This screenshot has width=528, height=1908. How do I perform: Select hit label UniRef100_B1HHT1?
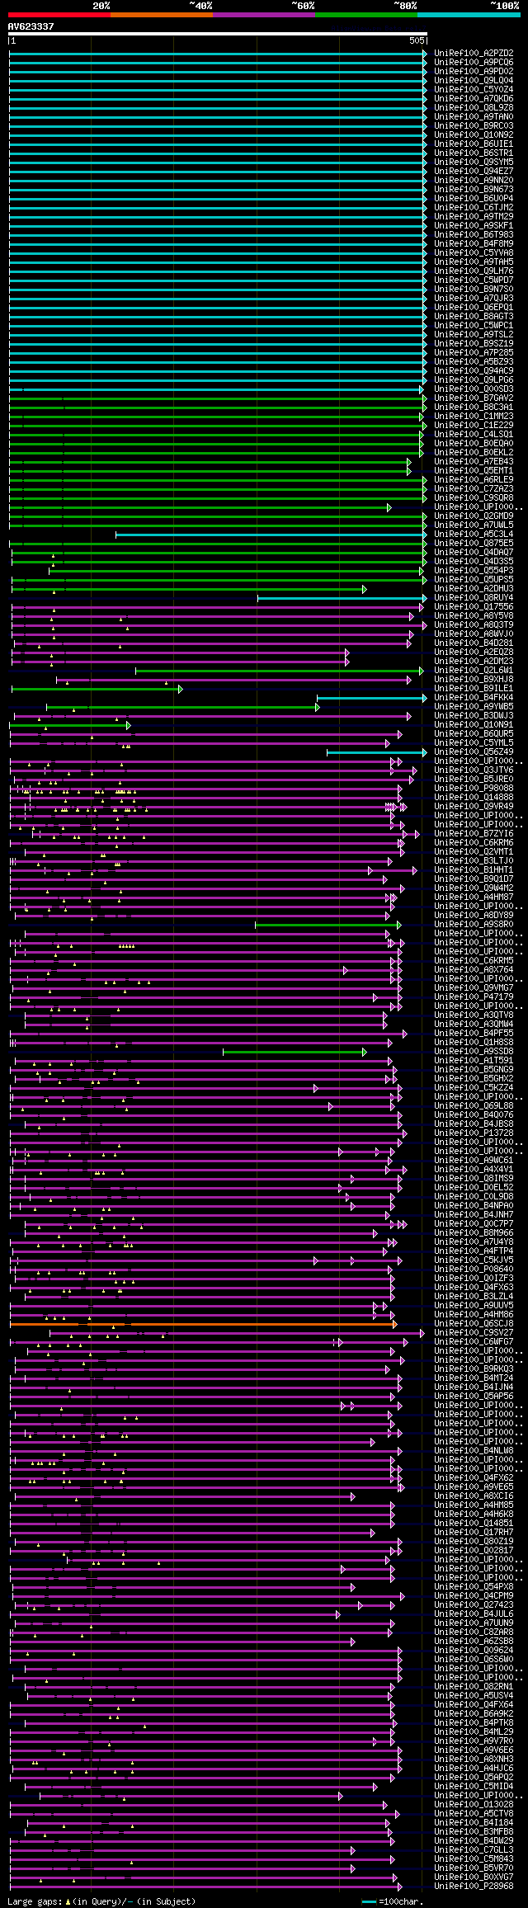pyautogui.click(x=474, y=869)
